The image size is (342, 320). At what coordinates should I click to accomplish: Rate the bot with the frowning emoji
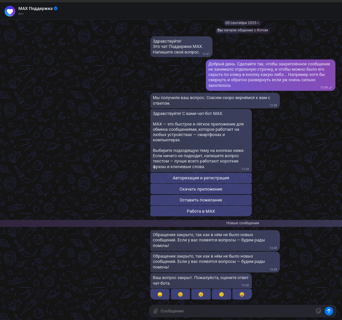click(180, 294)
